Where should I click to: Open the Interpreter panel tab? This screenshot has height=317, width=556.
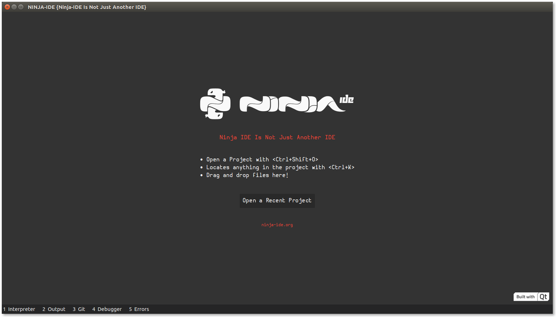[19, 309]
